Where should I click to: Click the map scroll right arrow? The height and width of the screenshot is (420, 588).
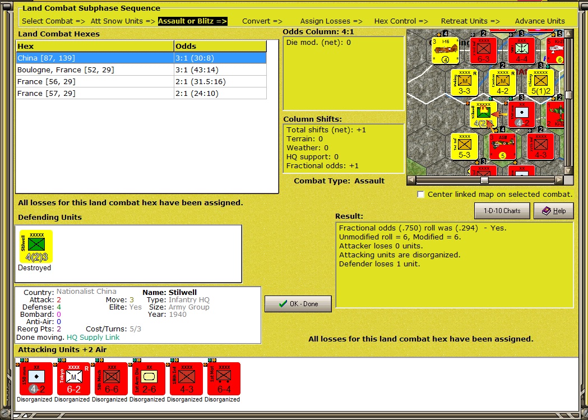pos(559,180)
